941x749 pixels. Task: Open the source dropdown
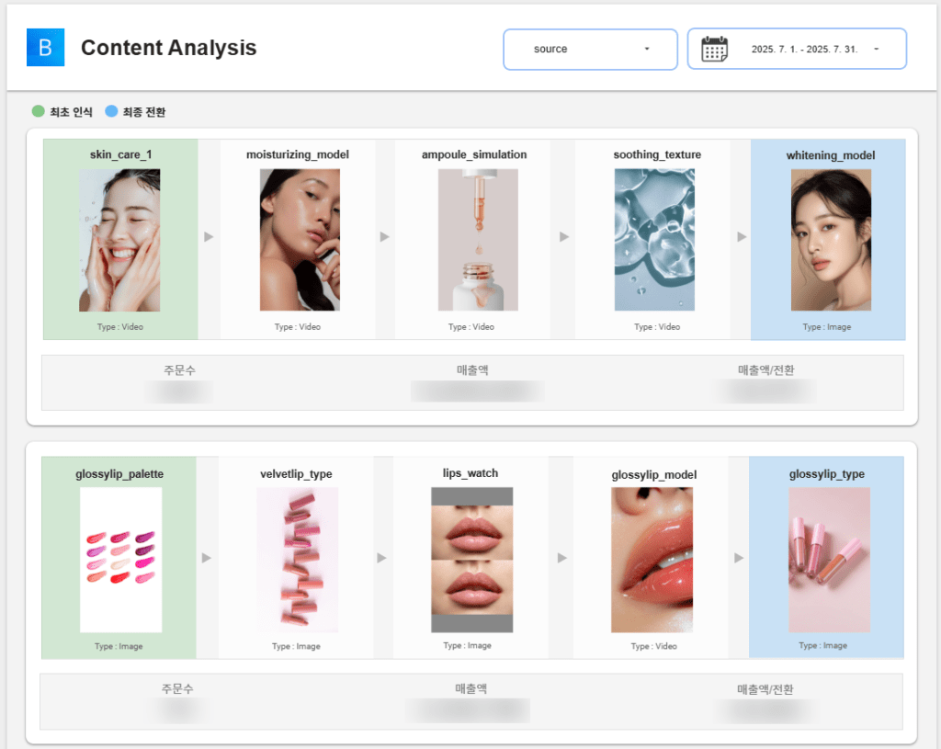coord(590,49)
